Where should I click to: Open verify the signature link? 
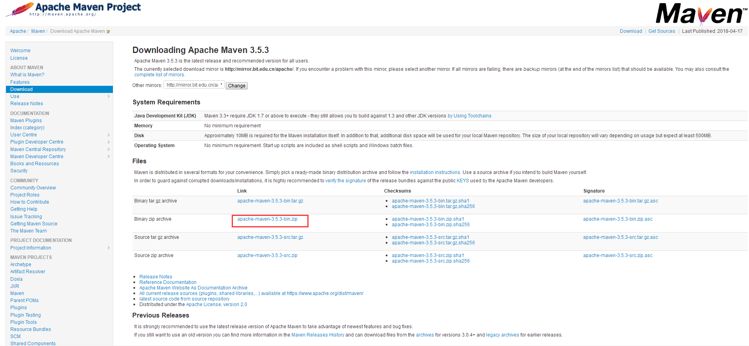346,181
